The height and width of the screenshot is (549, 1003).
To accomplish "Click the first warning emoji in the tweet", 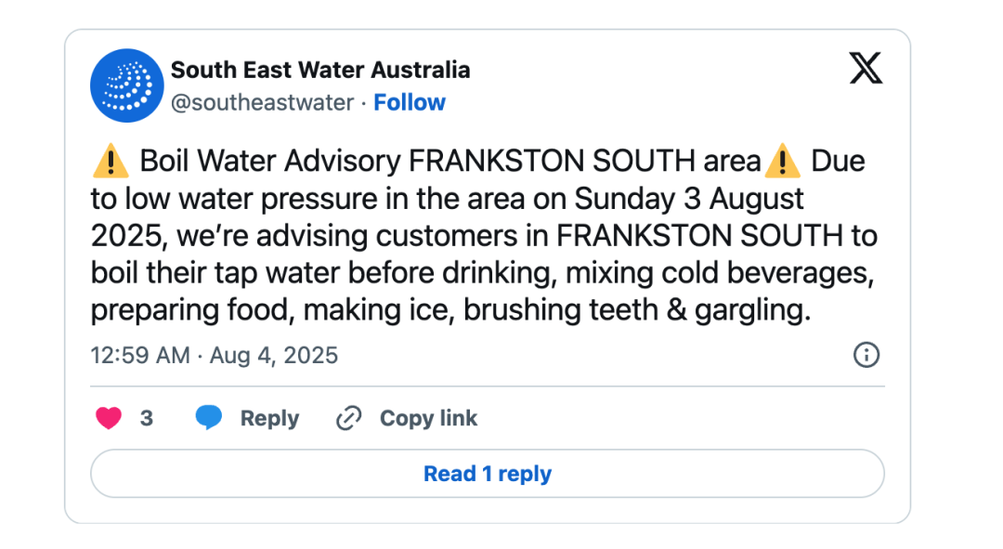I will [111, 162].
